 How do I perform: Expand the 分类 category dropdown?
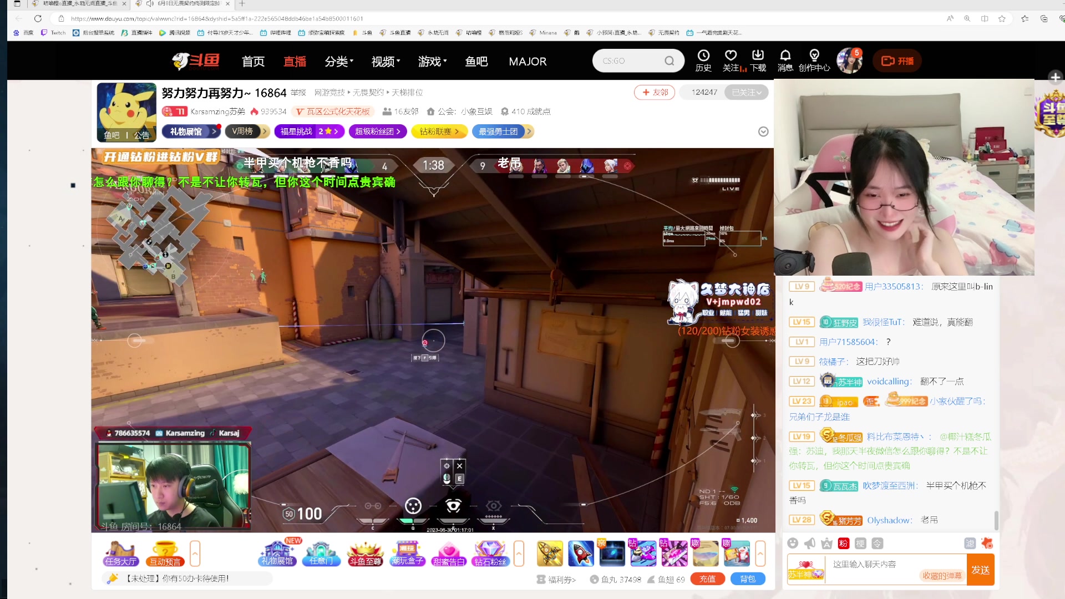(339, 62)
